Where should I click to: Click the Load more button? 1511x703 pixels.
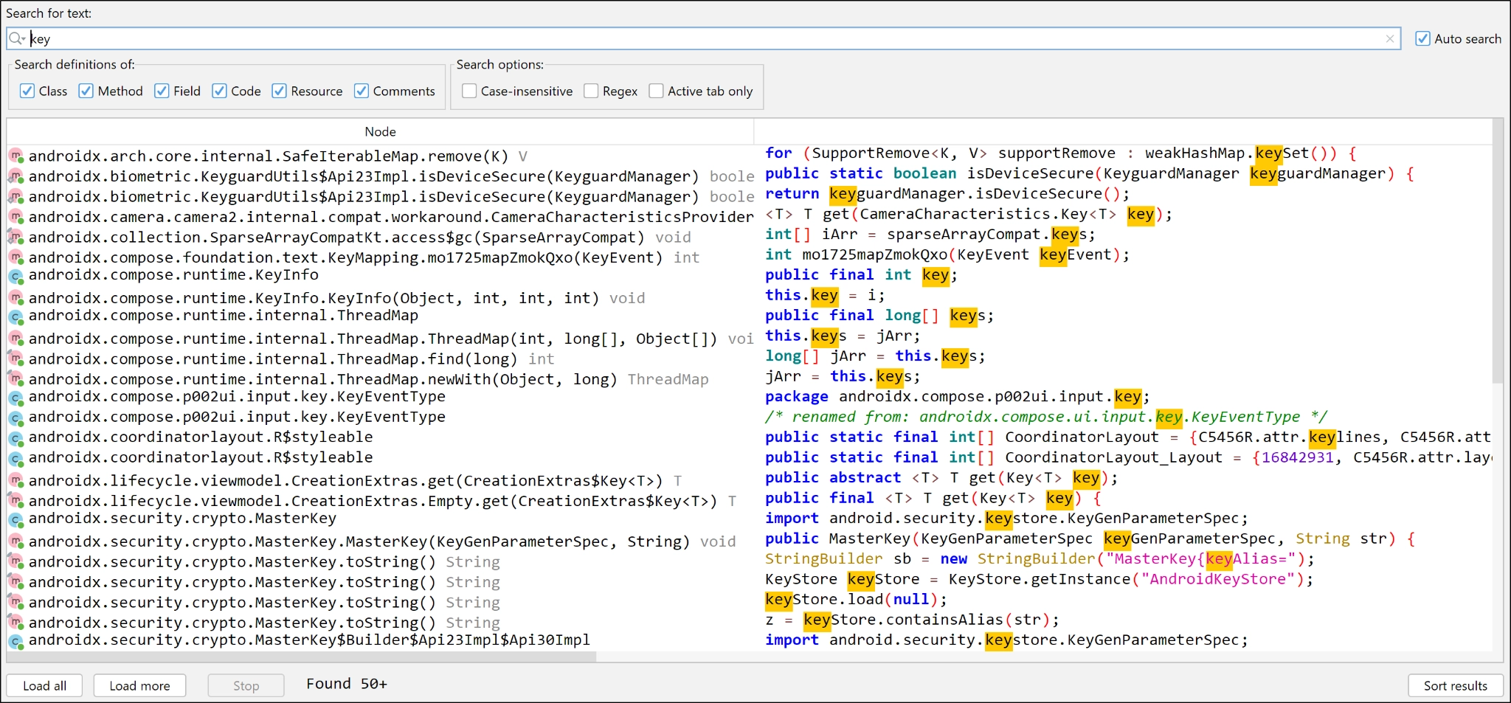139,685
